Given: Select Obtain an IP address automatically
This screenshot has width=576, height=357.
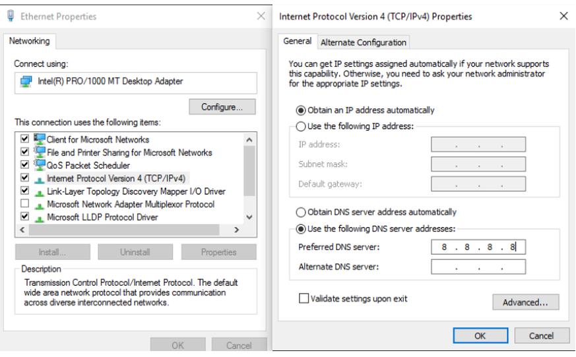Looking at the screenshot, I should click(x=301, y=110).
